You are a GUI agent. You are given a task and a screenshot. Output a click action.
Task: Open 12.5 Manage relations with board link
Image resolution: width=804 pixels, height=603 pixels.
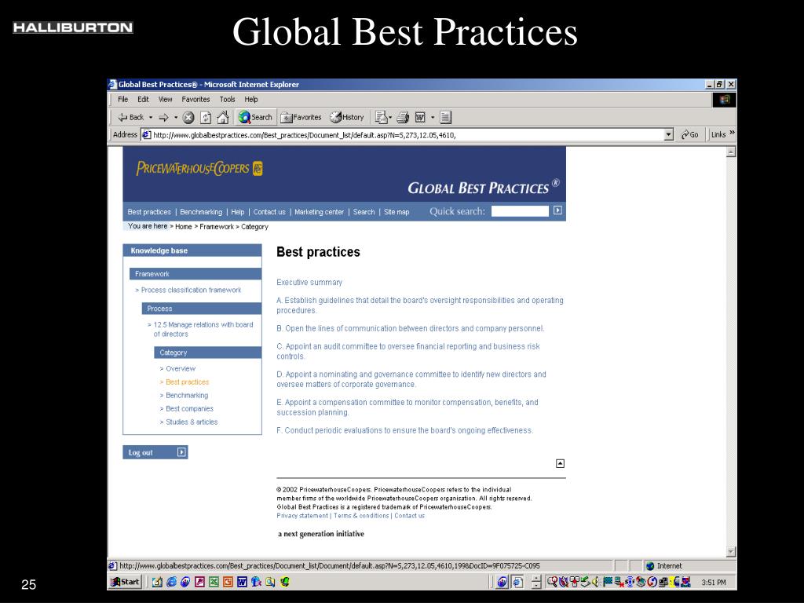[x=203, y=329]
